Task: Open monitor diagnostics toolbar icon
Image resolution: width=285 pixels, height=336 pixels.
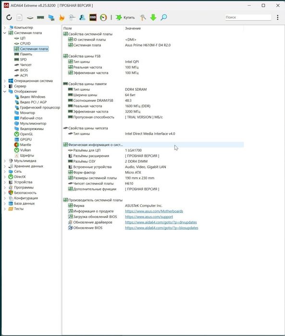Action: click(51, 17)
